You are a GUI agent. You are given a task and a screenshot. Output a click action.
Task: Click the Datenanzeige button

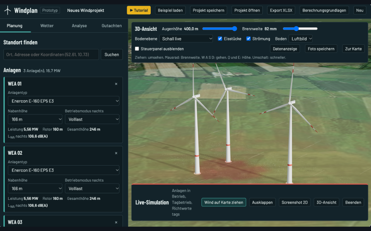[285, 49]
